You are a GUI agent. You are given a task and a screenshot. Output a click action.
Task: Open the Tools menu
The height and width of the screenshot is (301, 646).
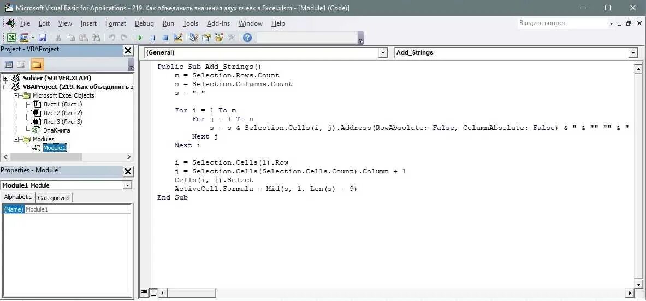(x=191, y=23)
